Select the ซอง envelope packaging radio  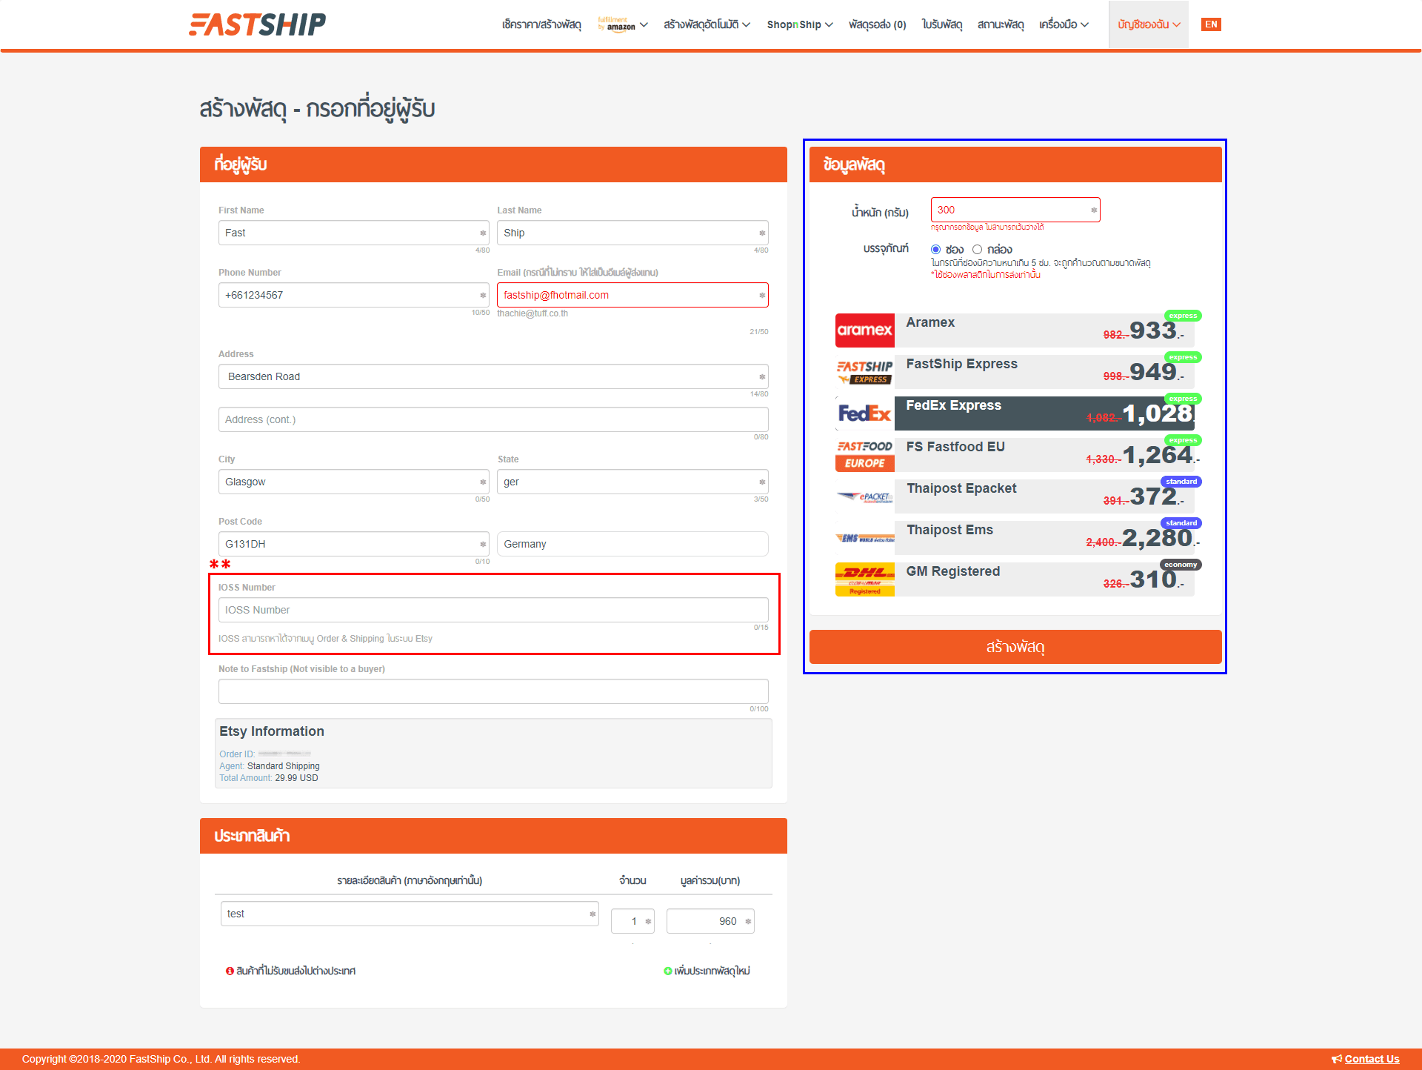pos(935,250)
